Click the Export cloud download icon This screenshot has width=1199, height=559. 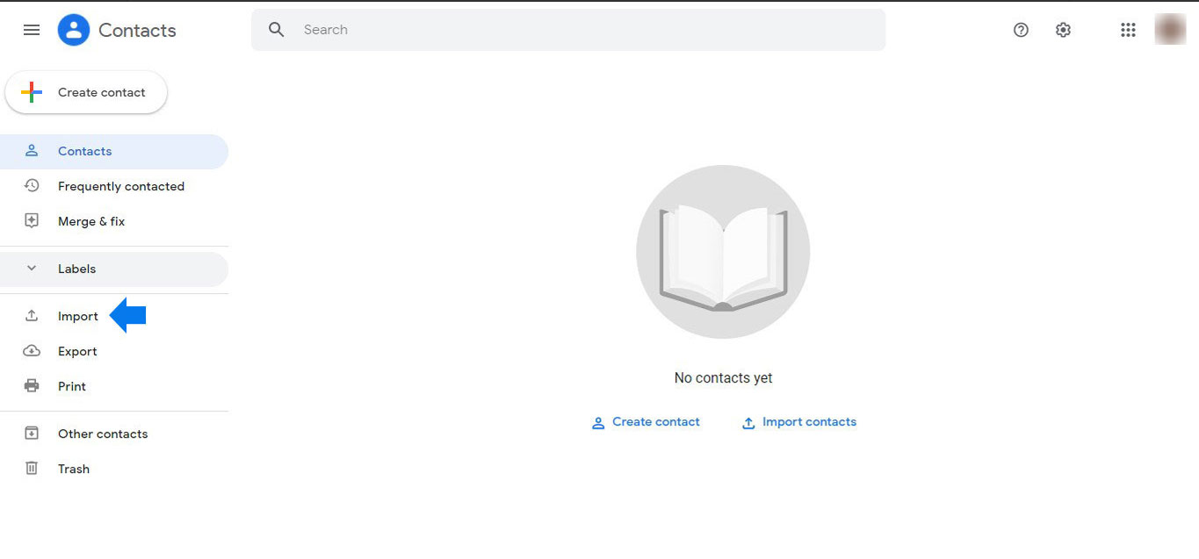[32, 351]
